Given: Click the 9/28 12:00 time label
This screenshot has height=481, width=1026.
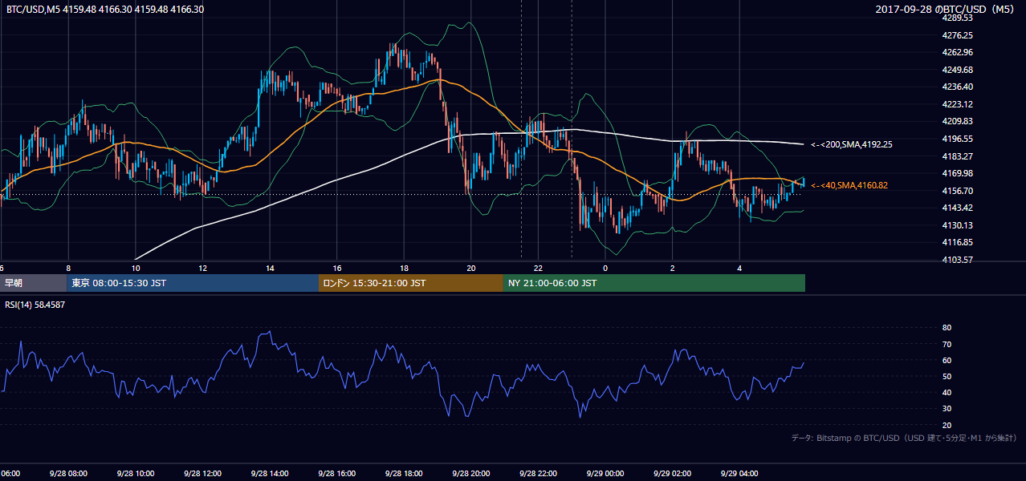Looking at the screenshot, I should pos(202,474).
